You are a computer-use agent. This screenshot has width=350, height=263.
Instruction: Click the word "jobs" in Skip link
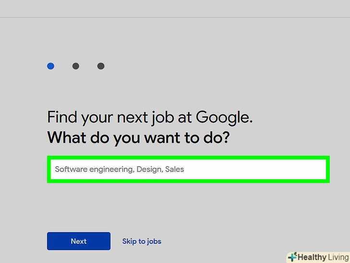click(154, 241)
